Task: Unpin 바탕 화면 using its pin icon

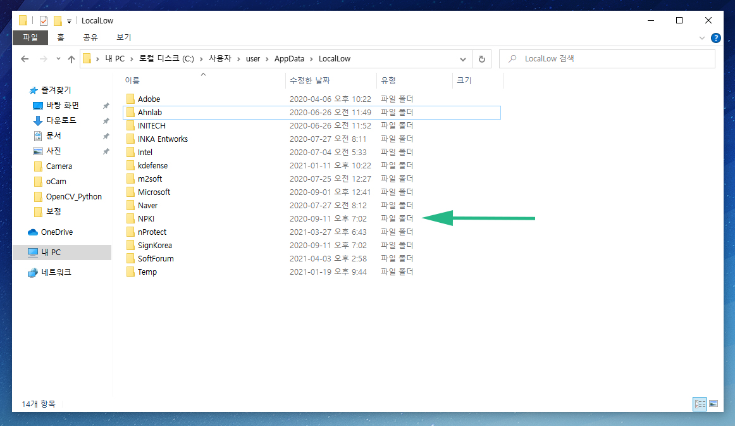Action: 106,106
